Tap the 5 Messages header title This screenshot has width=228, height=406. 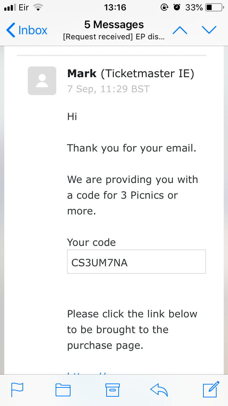point(114,24)
